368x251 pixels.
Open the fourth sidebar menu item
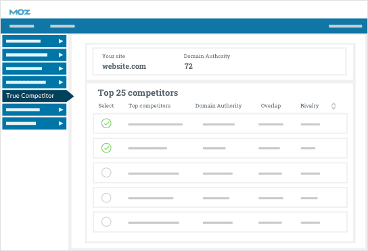pos(34,82)
